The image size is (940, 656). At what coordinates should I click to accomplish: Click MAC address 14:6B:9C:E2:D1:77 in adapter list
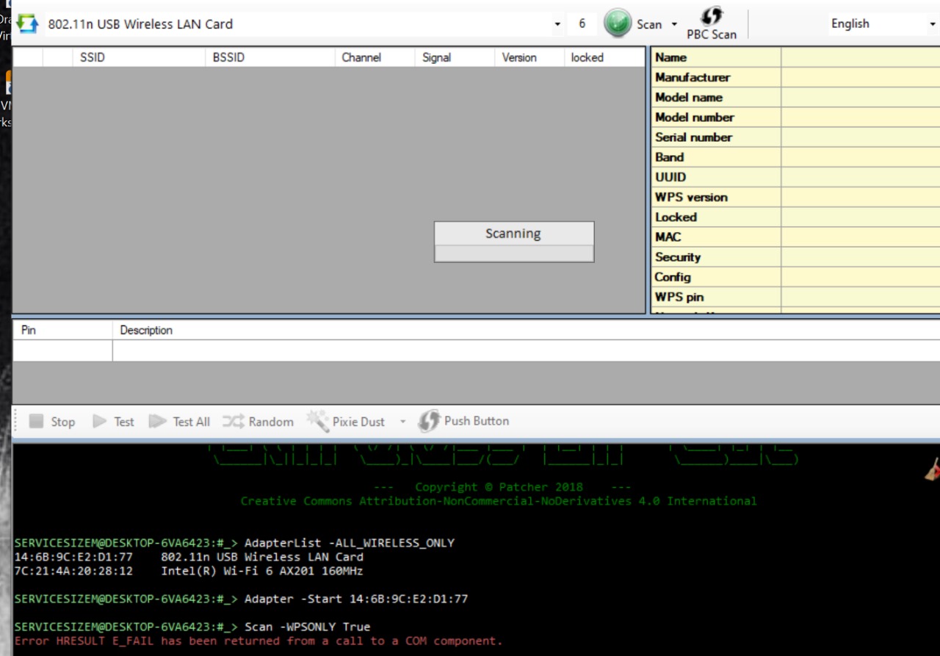[x=73, y=557]
